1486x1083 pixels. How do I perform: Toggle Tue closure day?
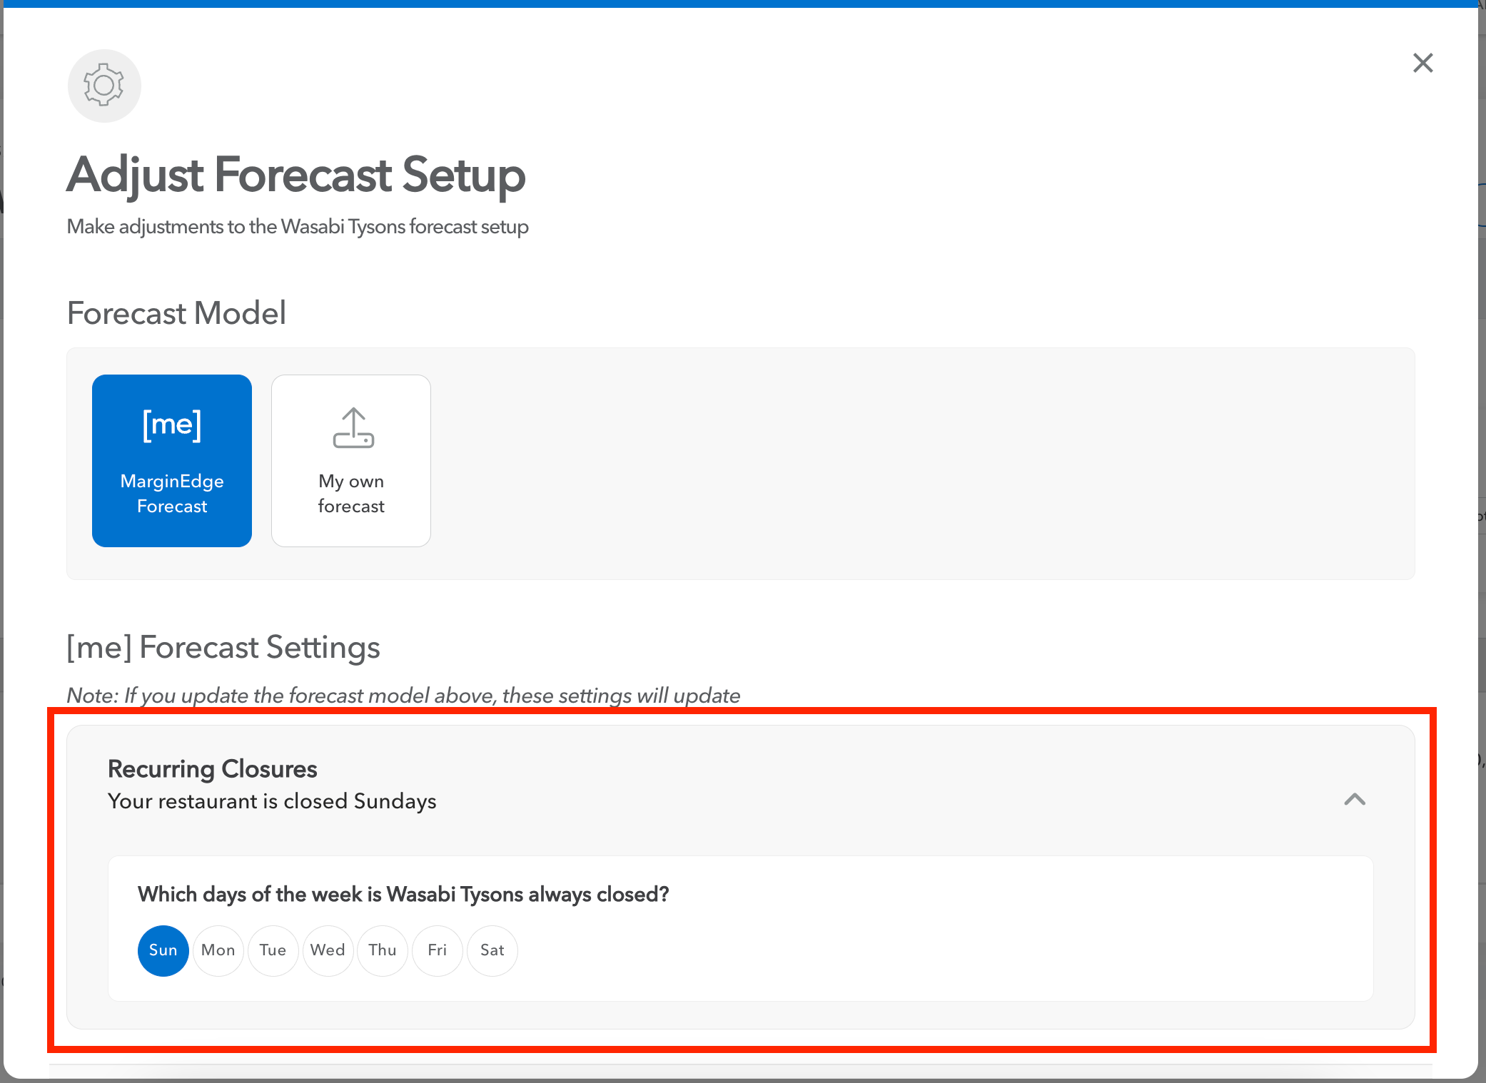pos(273,950)
